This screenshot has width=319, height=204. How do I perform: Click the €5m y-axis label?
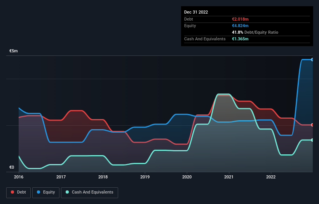point(14,51)
